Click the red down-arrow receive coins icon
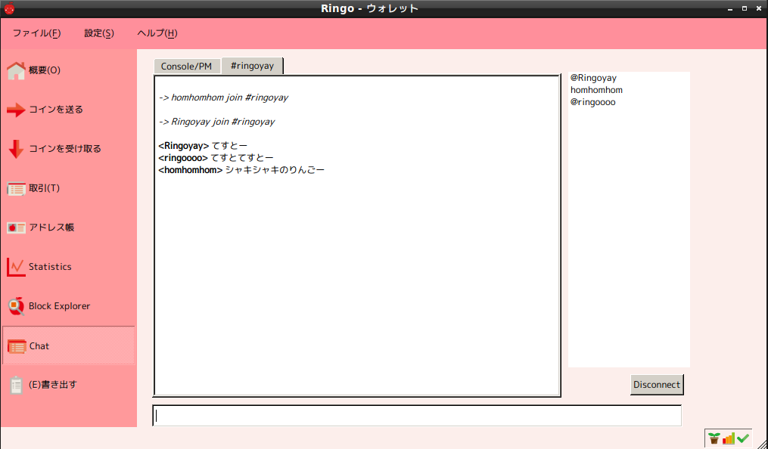Image resolution: width=768 pixels, height=449 pixels. tap(16, 149)
